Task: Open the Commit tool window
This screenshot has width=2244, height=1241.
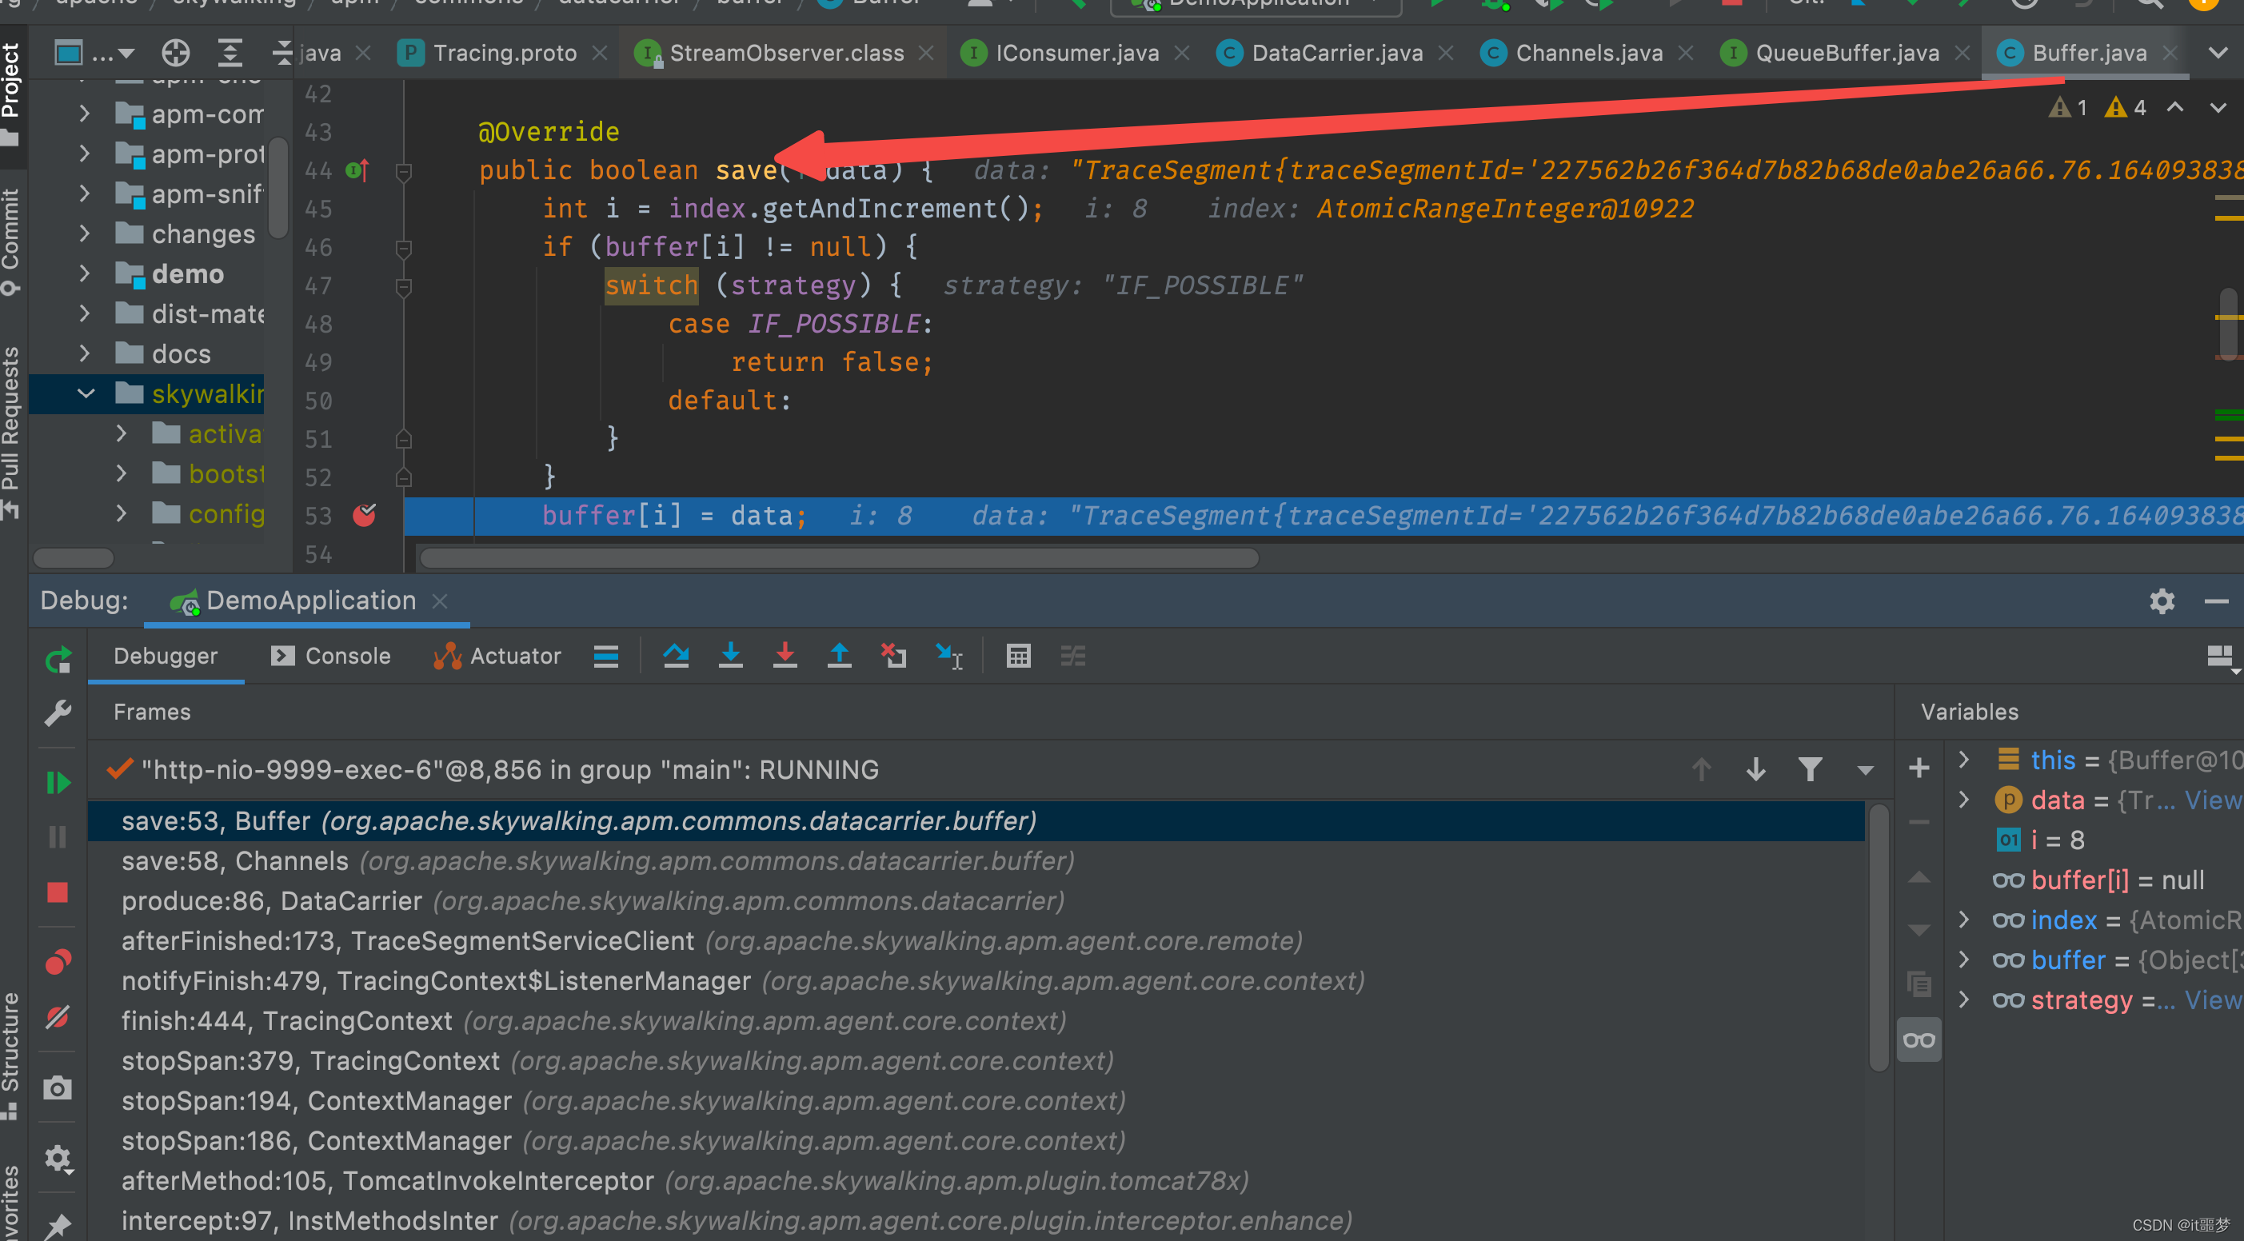Action: [11, 241]
